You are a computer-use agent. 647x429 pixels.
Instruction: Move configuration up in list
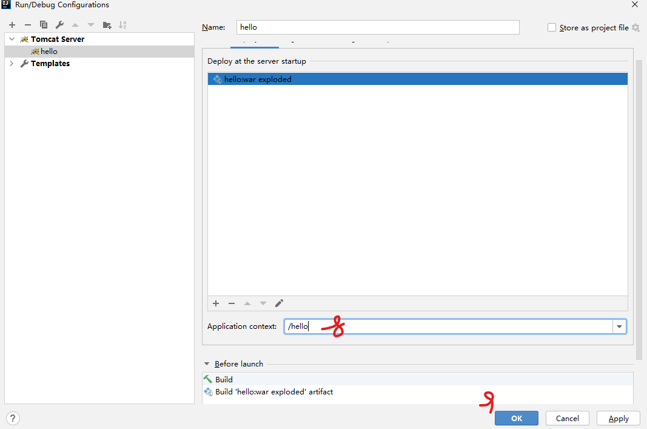click(x=75, y=25)
